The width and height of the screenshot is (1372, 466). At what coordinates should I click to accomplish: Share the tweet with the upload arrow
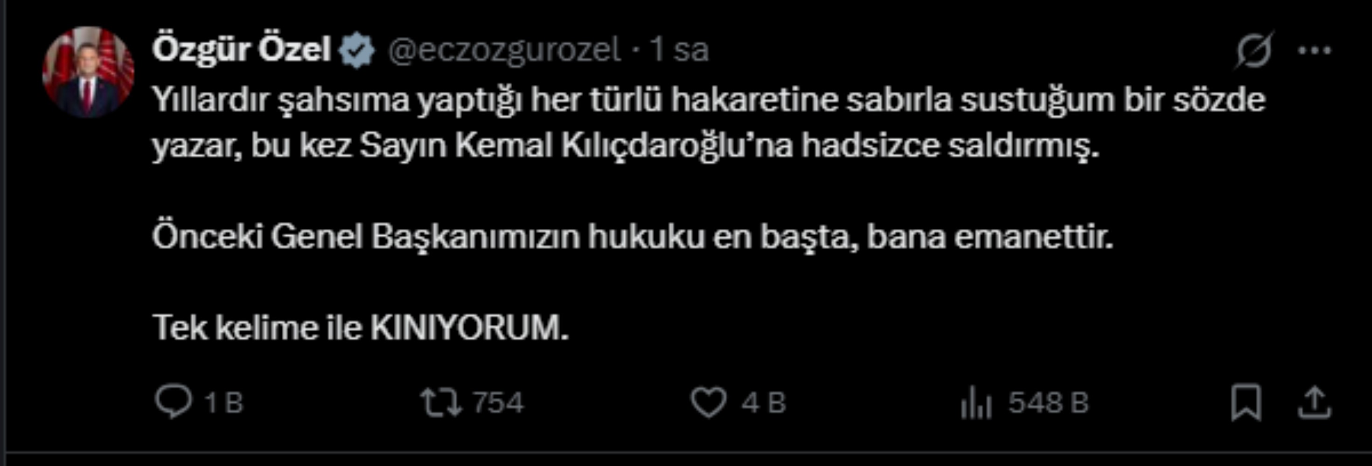(1315, 403)
